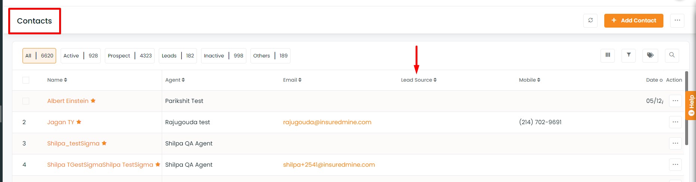Sort by the Lead Source column
Viewport: 696px width, 182px height.
pos(419,80)
